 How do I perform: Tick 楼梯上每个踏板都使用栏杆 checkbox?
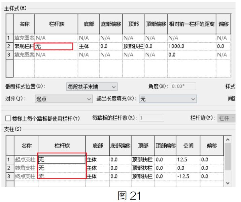(8, 119)
